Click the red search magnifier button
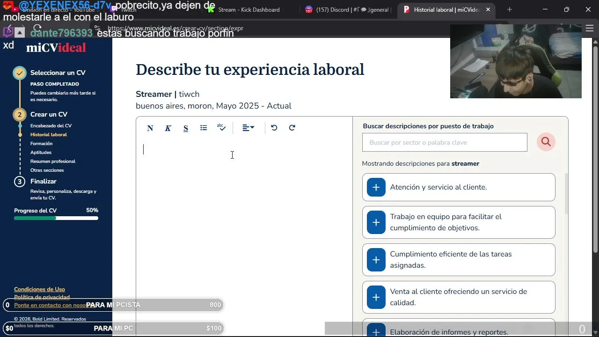 click(546, 142)
